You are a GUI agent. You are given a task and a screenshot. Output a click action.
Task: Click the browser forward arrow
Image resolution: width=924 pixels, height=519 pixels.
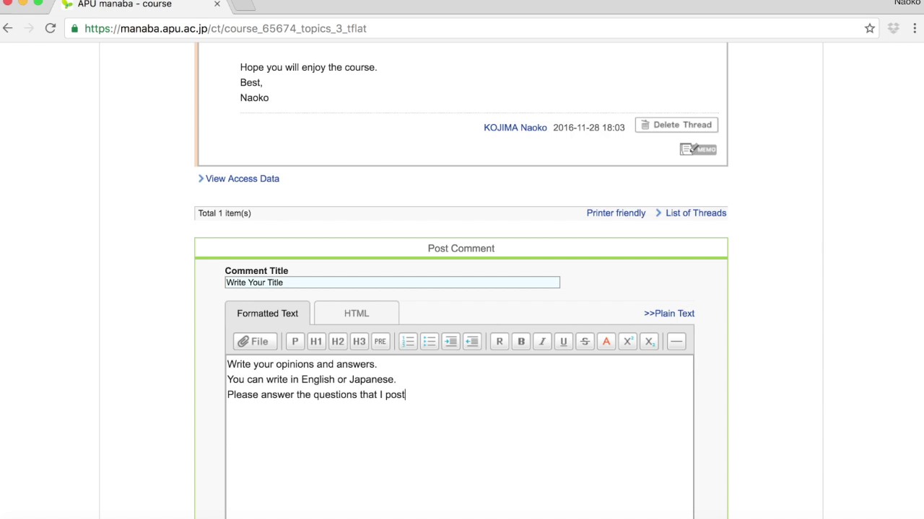pos(29,28)
